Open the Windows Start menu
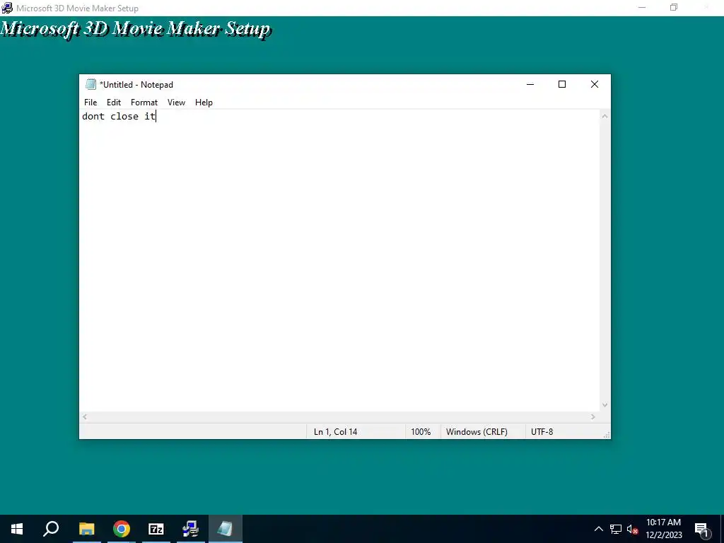 coord(17,529)
